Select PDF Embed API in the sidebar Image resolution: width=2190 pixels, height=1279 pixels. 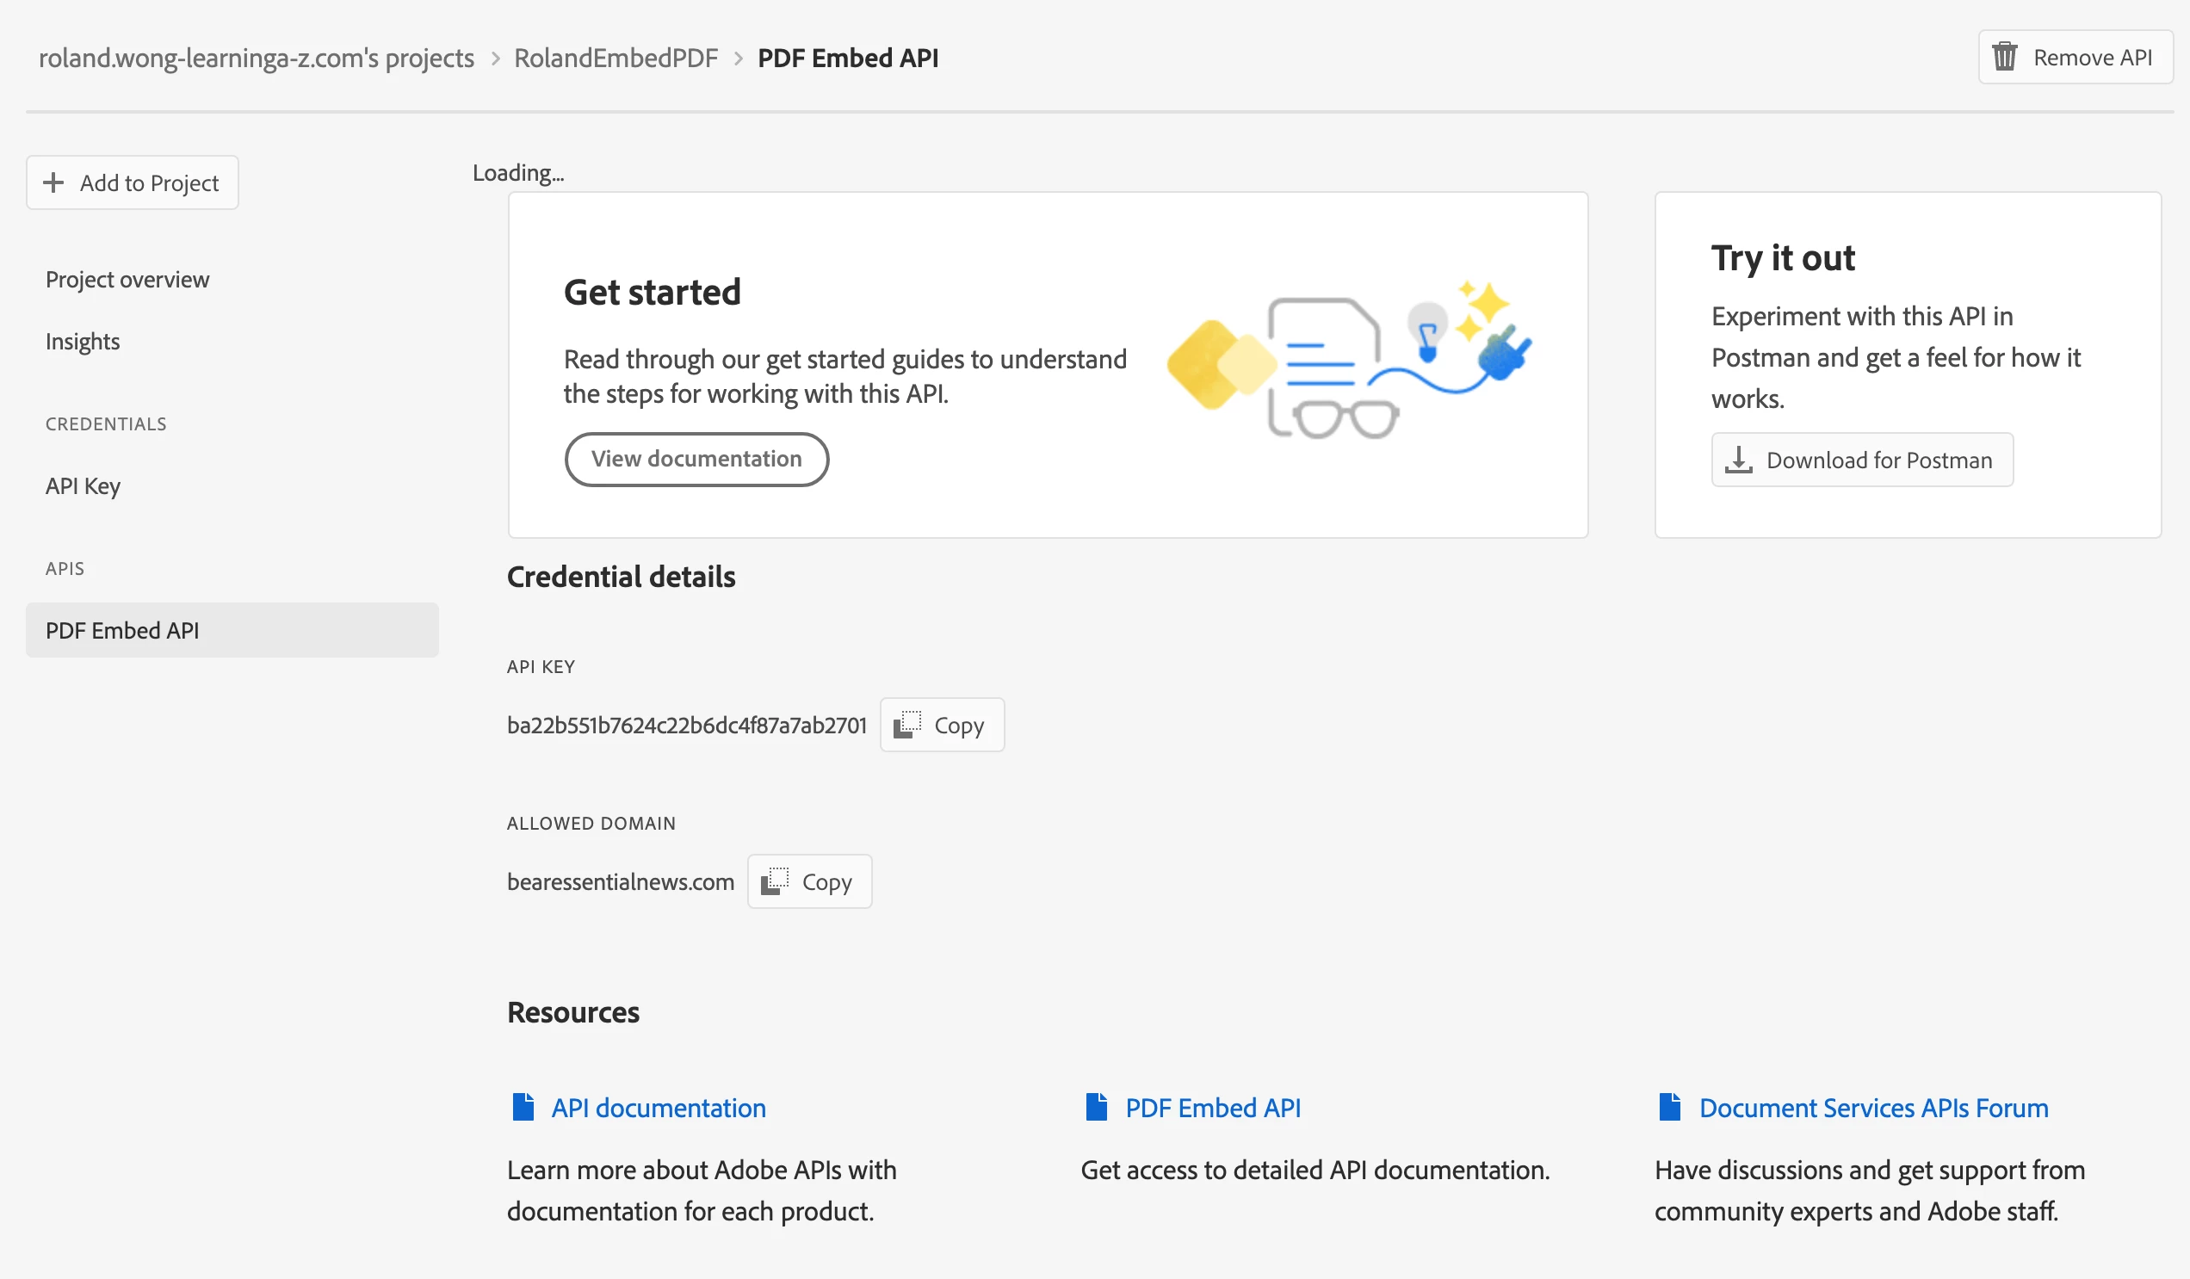coord(122,630)
